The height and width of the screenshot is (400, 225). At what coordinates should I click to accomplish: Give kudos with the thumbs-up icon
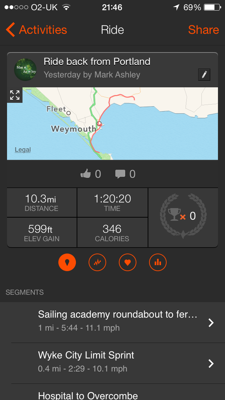tap(86, 174)
